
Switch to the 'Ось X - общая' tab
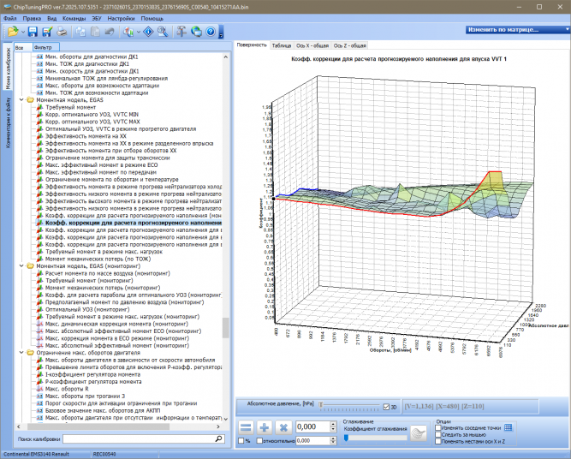pos(312,45)
